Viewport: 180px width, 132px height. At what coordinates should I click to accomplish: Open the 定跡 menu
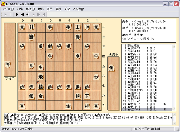(58, 9)
